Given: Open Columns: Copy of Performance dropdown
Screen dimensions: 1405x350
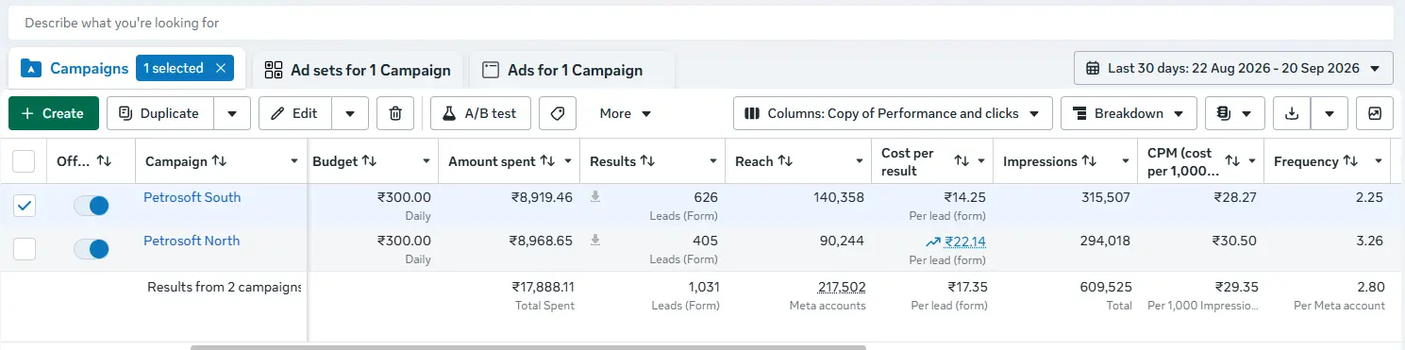Looking at the screenshot, I should tap(893, 113).
